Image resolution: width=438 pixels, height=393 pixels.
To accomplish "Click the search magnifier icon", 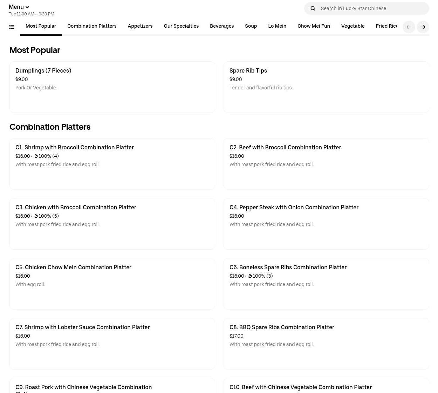I will 313,8.
